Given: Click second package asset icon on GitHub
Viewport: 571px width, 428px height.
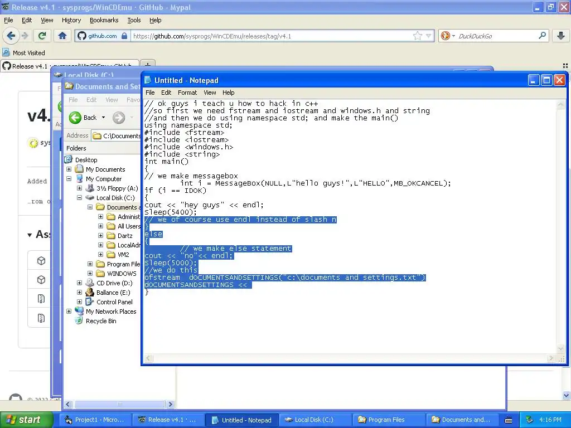Looking at the screenshot, I should pyautogui.click(x=41, y=280).
